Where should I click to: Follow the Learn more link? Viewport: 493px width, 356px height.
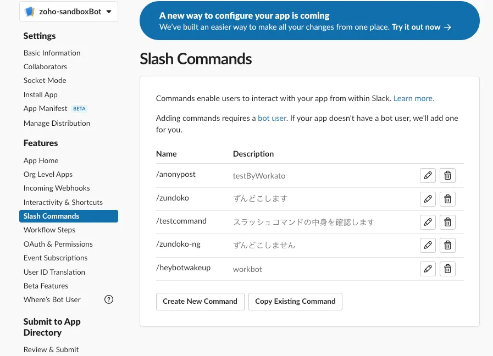coord(413,98)
